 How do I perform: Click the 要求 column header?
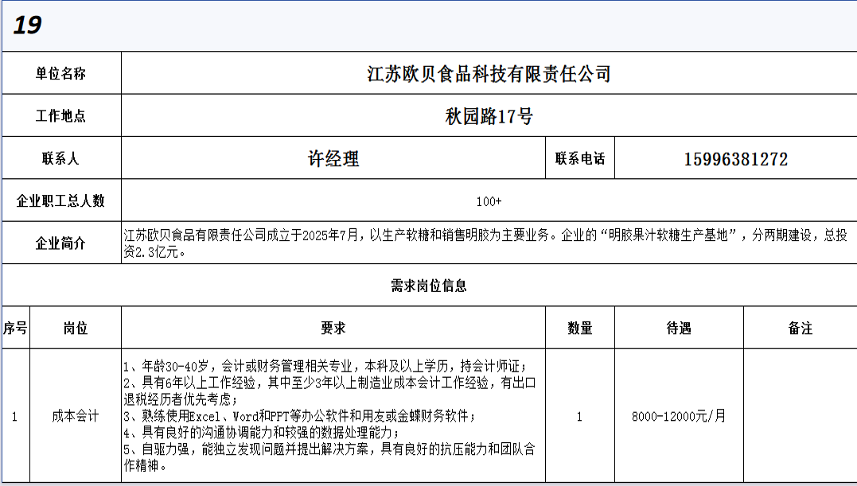[333, 328]
